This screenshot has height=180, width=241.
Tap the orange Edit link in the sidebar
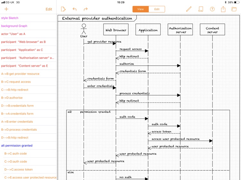49,9
